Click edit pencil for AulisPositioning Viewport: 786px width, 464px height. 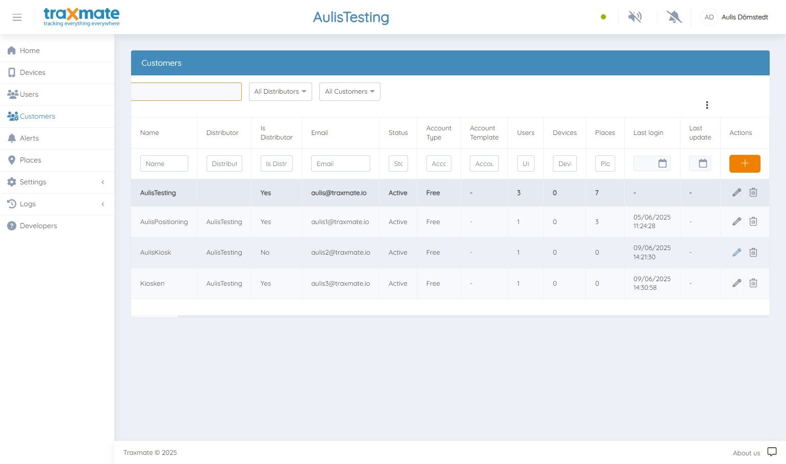pyautogui.click(x=737, y=222)
